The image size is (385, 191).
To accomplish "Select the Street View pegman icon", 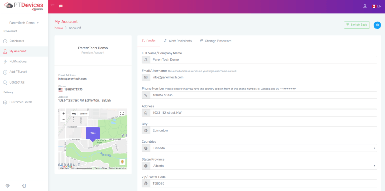I will (x=122, y=162).
